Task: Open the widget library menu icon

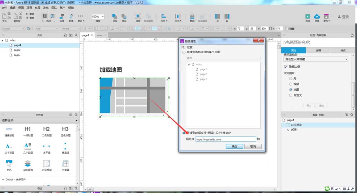Action: (x=70, y=115)
